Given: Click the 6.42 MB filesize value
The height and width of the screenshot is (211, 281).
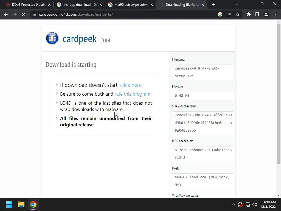Looking at the screenshot, I should click(182, 95).
